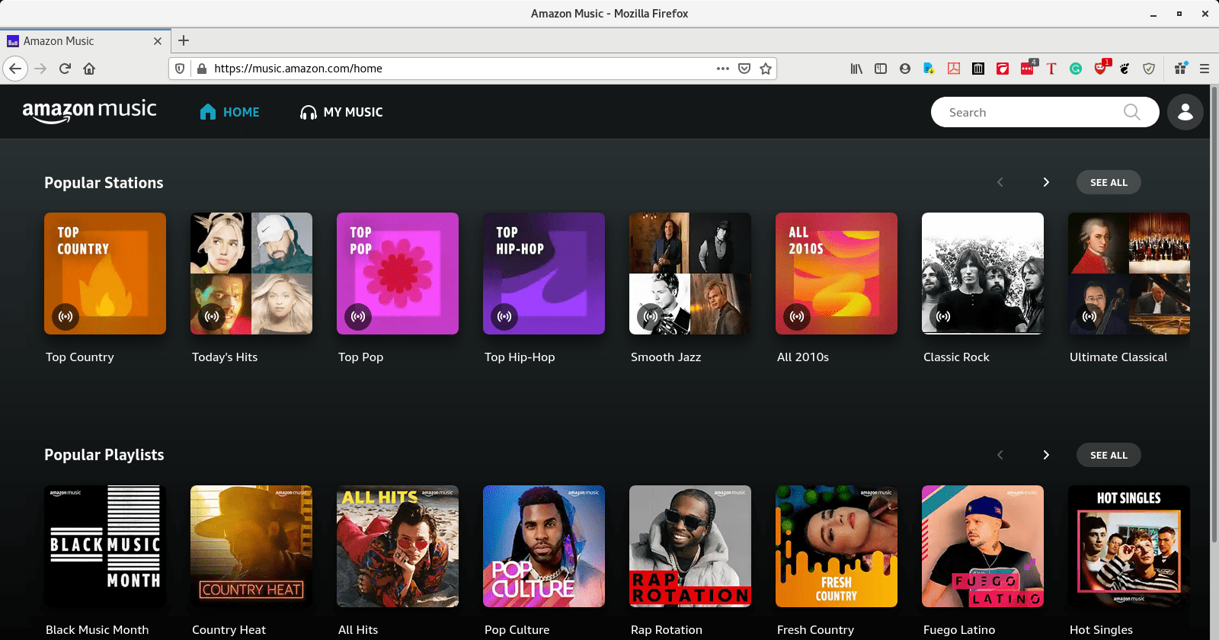Open the Top Pop station title
This screenshot has width=1219, height=640.
pos(361,357)
